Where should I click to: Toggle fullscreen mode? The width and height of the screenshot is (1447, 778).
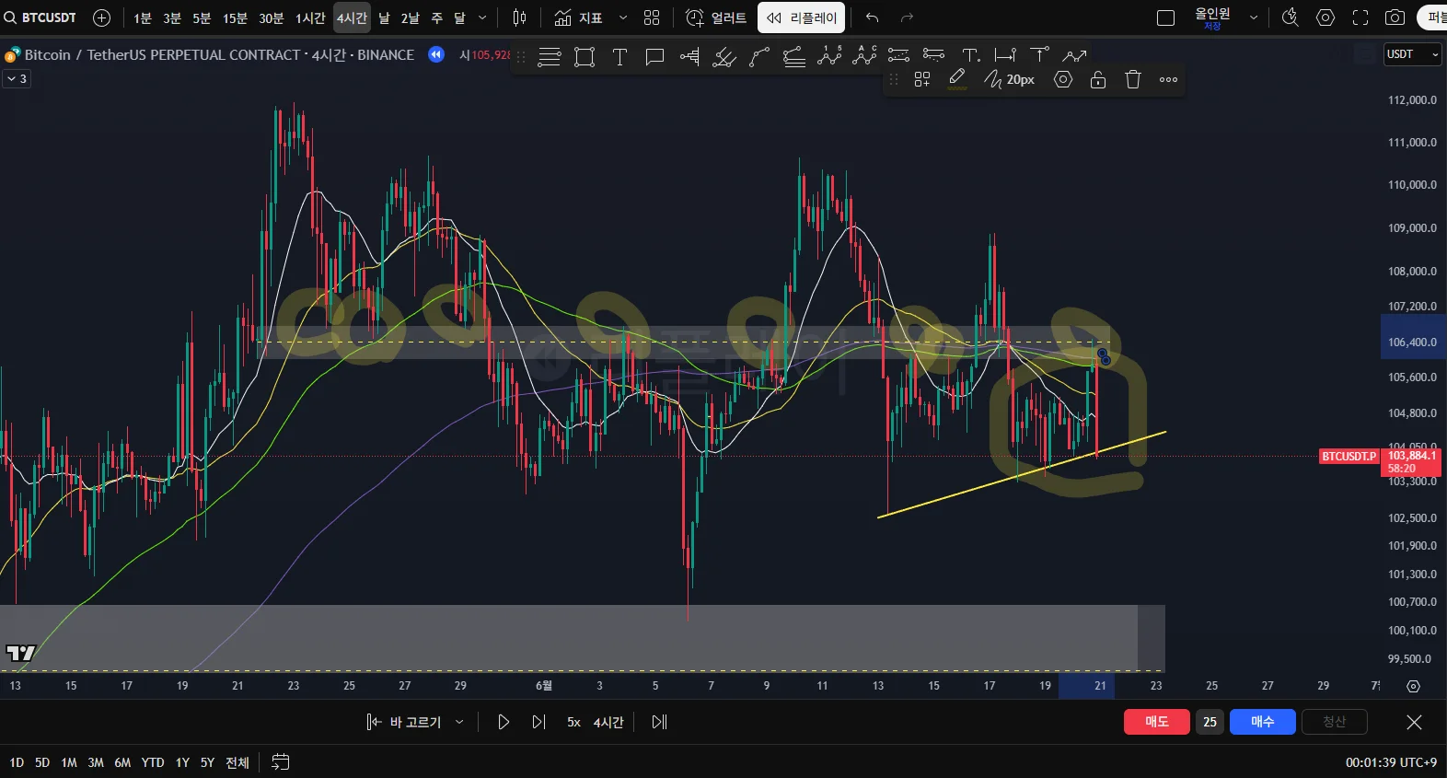point(1360,17)
